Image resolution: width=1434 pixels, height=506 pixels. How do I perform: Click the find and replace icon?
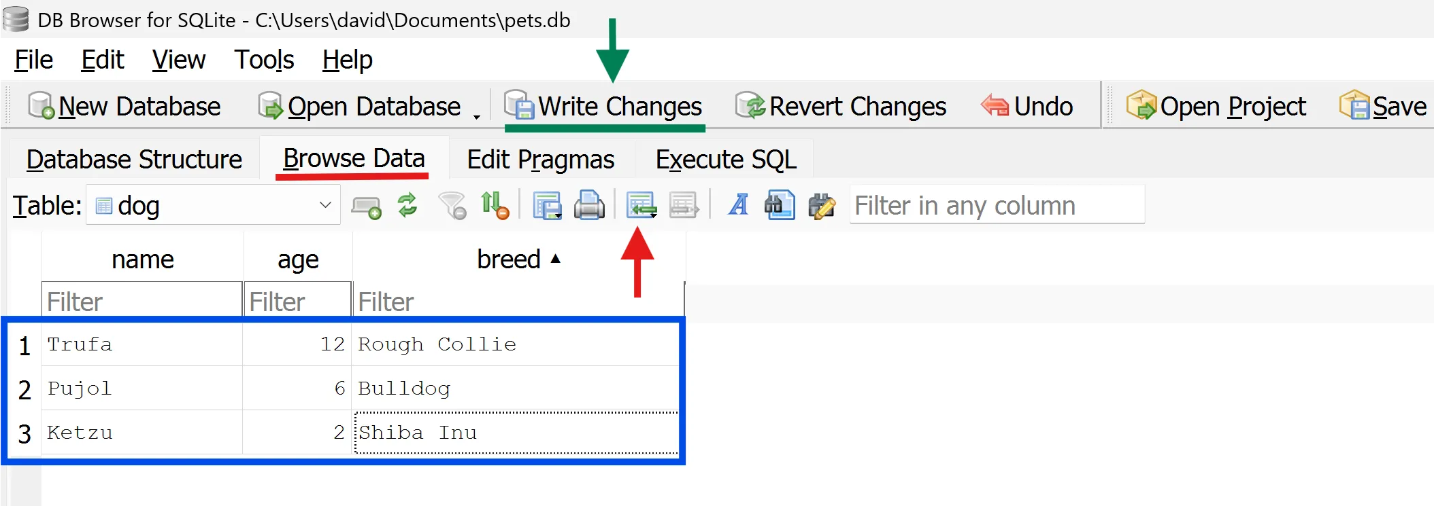[x=822, y=205]
